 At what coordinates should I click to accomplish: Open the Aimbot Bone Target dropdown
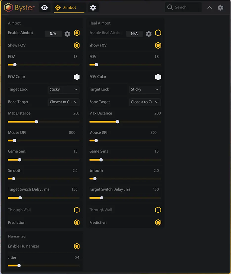64,102
